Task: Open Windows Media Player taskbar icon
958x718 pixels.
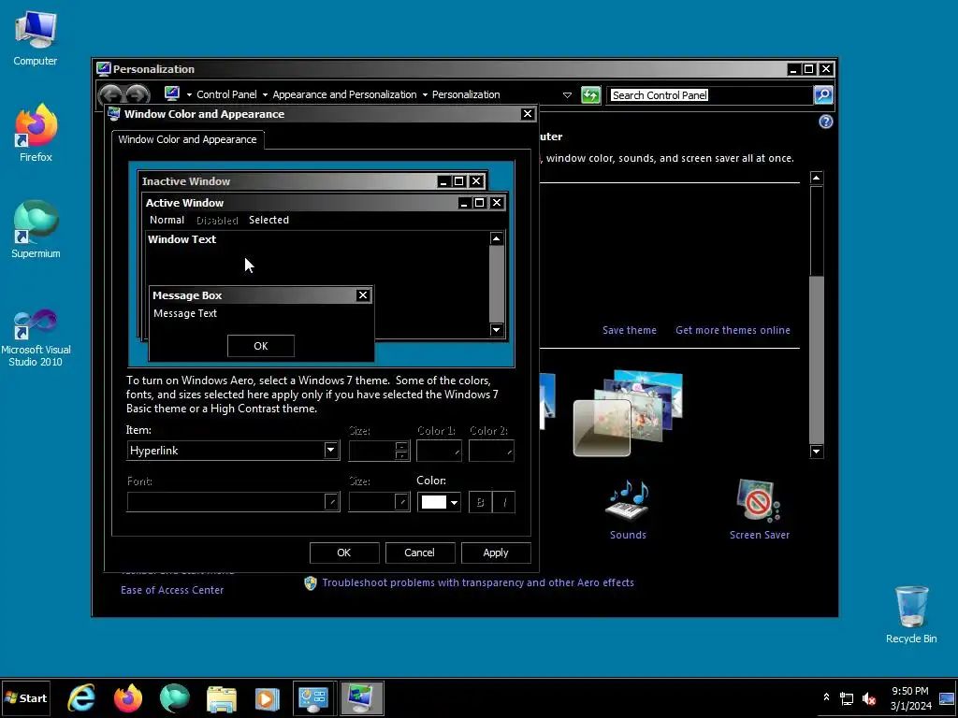Action: pos(267,697)
